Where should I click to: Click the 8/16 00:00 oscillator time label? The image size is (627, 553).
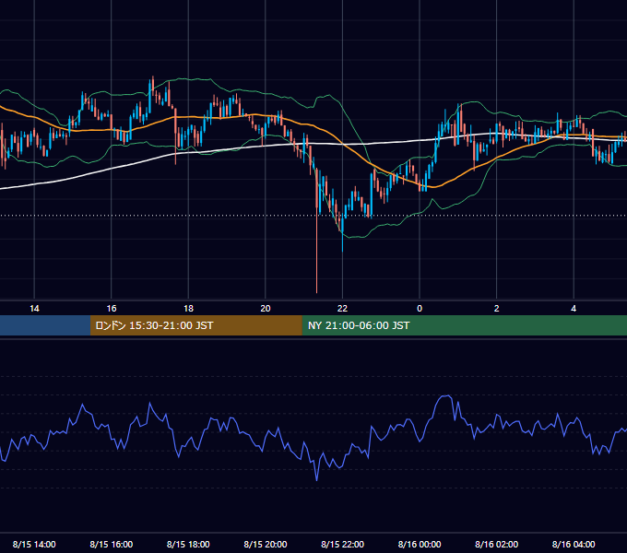click(420, 544)
